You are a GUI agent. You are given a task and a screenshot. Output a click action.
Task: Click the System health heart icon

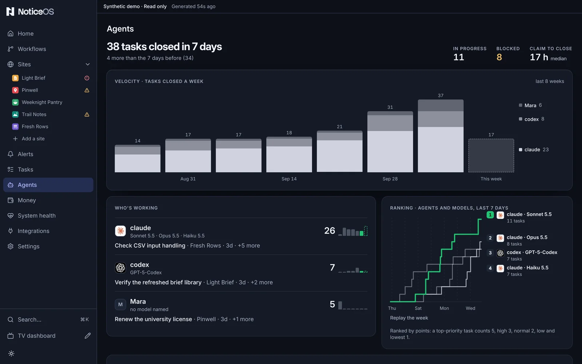[11, 215]
